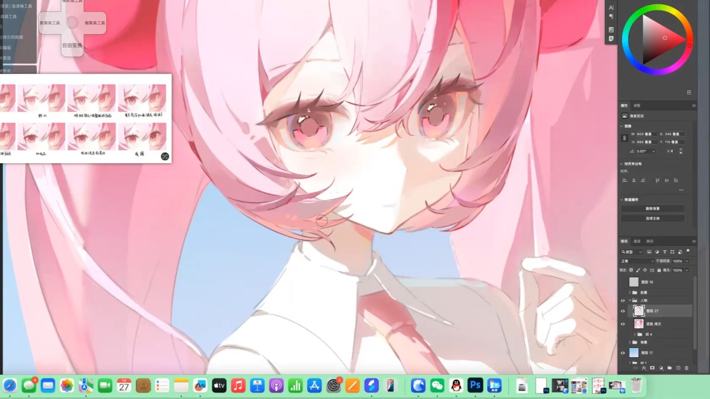Toggle lock position
The image size is (710, 399).
645,270
